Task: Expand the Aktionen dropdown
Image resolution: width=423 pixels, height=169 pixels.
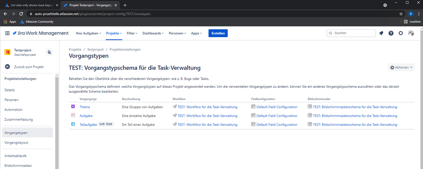Action: click(401, 67)
